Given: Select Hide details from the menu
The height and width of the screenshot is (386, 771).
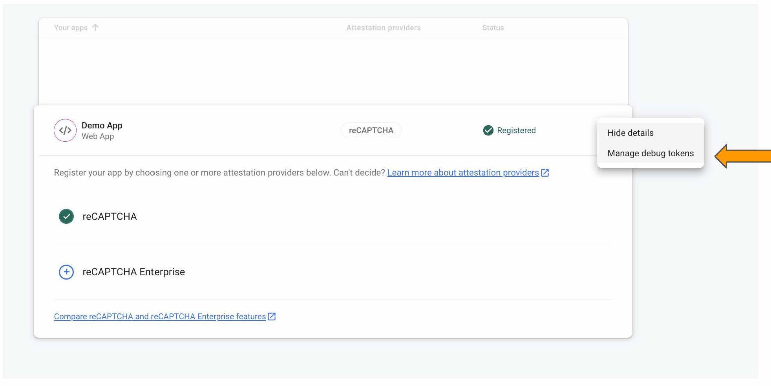Looking at the screenshot, I should click(650, 133).
